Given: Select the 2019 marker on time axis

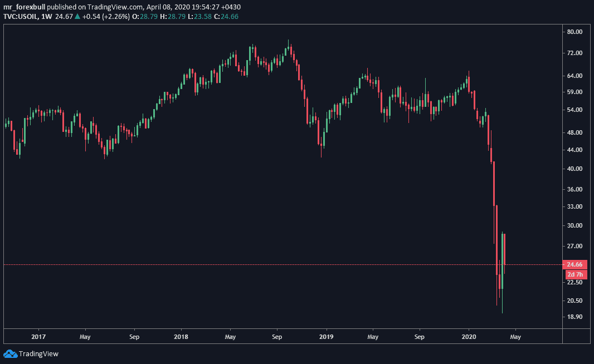Looking at the screenshot, I should [x=326, y=337].
